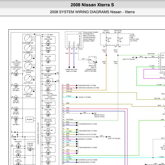The height and width of the screenshot is (165, 165).
Task: Select the ABS IND label
Action: coord(48,48)
